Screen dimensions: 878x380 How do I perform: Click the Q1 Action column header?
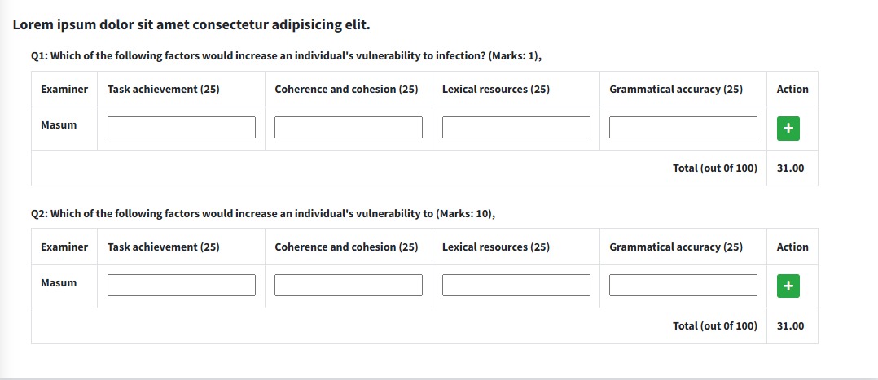[792, 90]
